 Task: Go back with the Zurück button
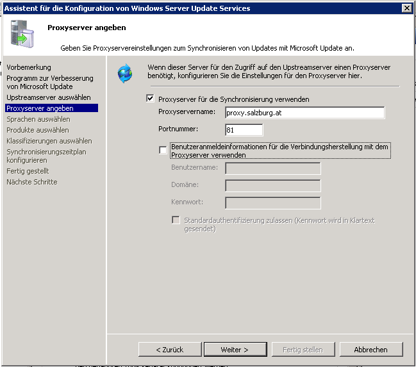[x=169, y=350]
